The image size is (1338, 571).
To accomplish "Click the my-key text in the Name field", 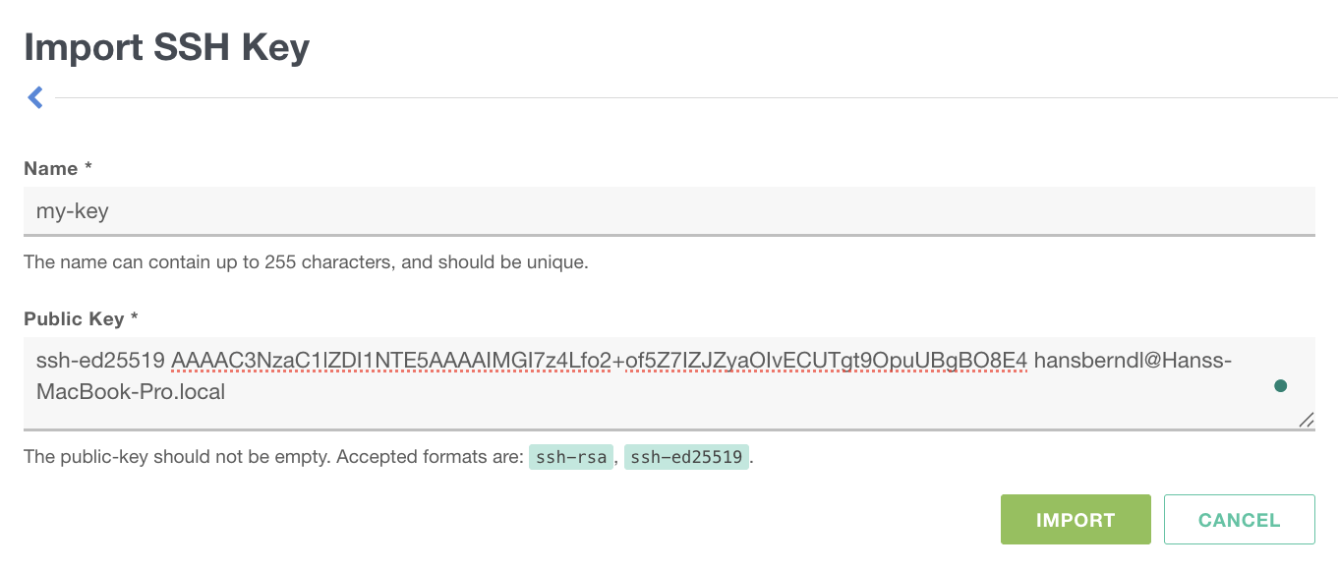I will pos(73,211).
